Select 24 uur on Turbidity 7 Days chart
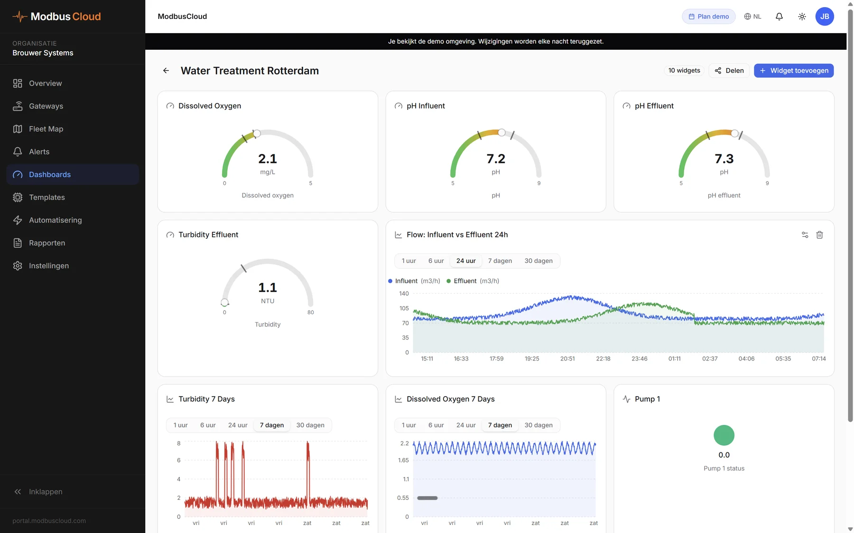Viewport: 854px width, 533px height. tap(238, 425)
